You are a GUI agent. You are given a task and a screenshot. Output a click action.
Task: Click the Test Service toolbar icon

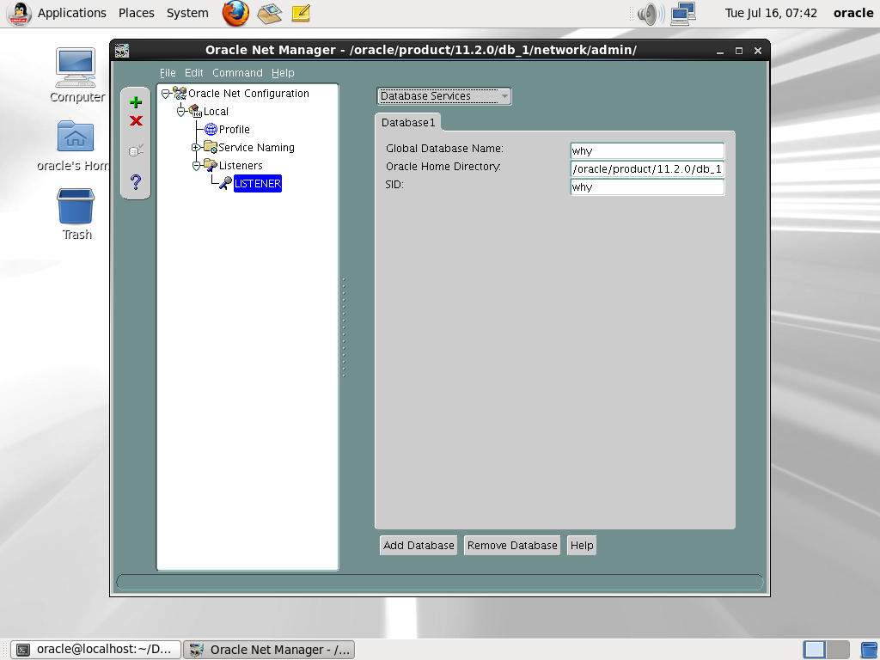pos(136,150)
